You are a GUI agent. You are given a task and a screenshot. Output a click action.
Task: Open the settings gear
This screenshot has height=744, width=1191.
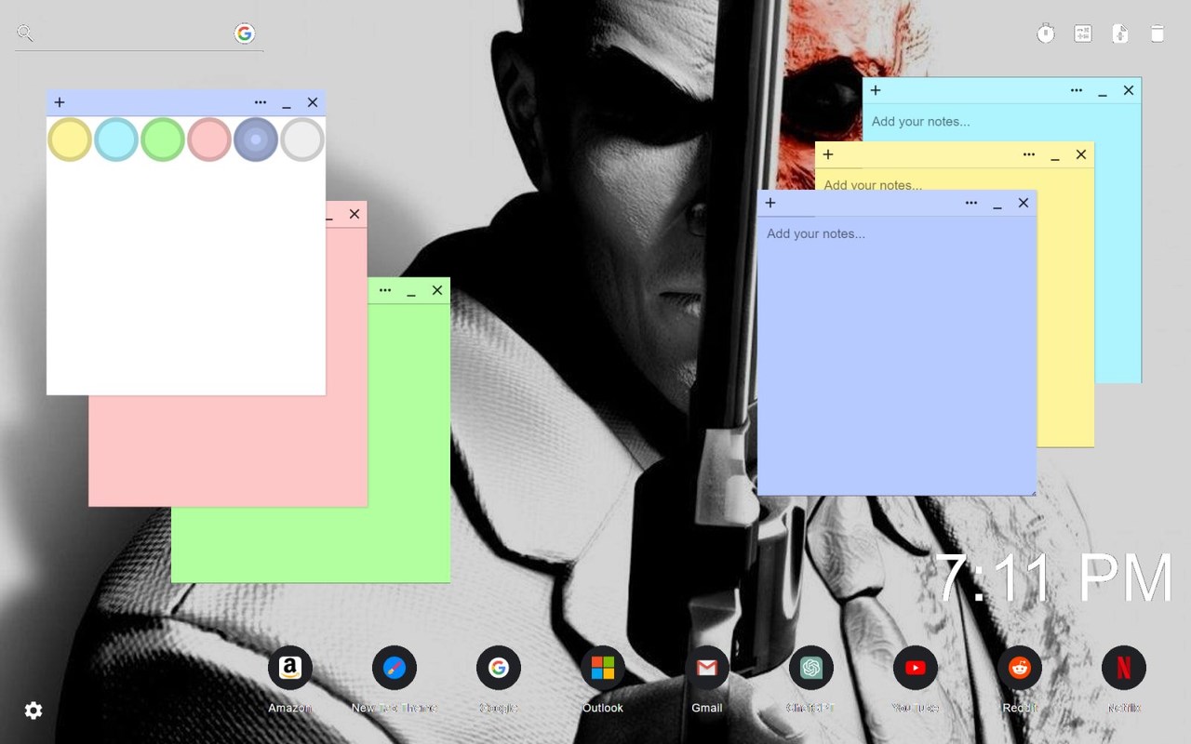[x=33, y=711]
